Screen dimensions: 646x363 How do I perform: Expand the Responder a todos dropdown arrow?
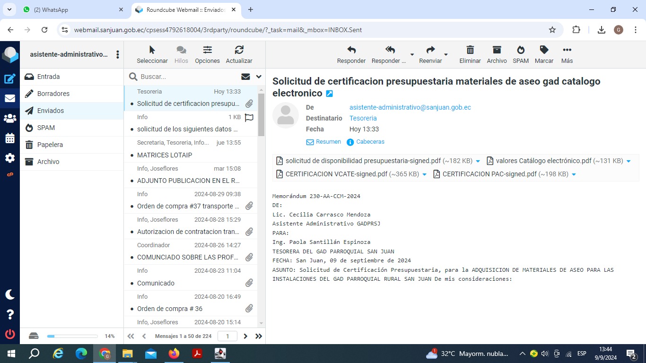click(412, 55)
